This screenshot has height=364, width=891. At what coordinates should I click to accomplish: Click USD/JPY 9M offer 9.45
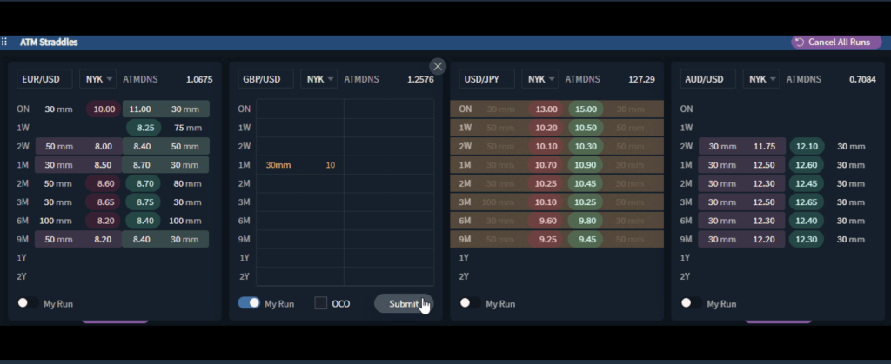point(586,239)
